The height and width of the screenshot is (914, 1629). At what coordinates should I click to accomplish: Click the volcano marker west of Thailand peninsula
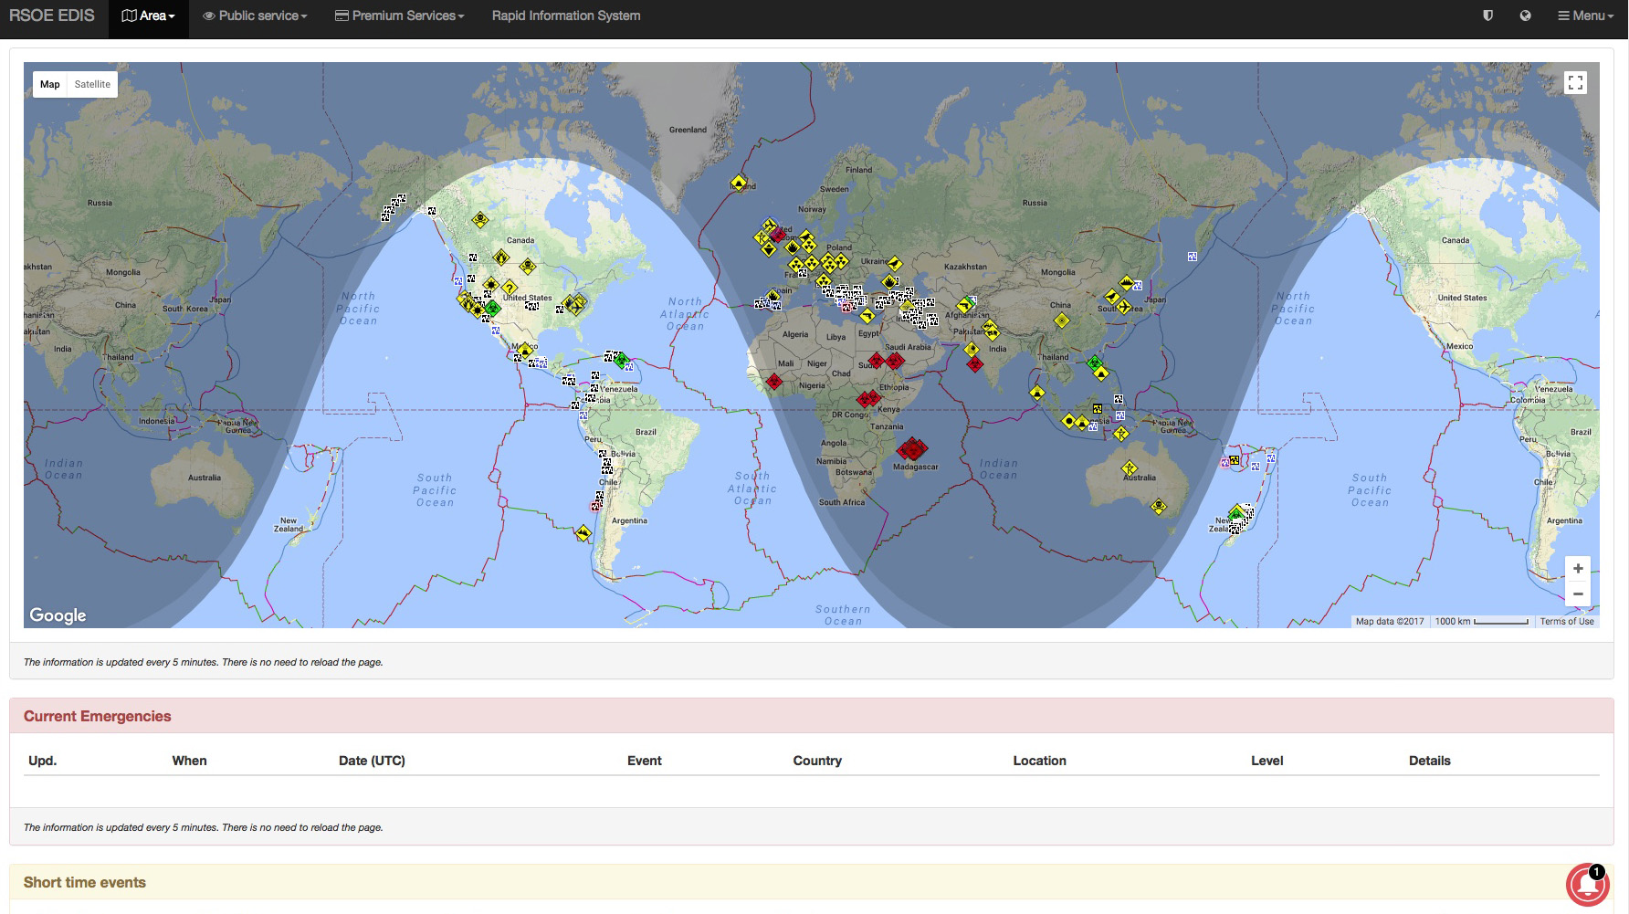click(x=1036, y=393)
